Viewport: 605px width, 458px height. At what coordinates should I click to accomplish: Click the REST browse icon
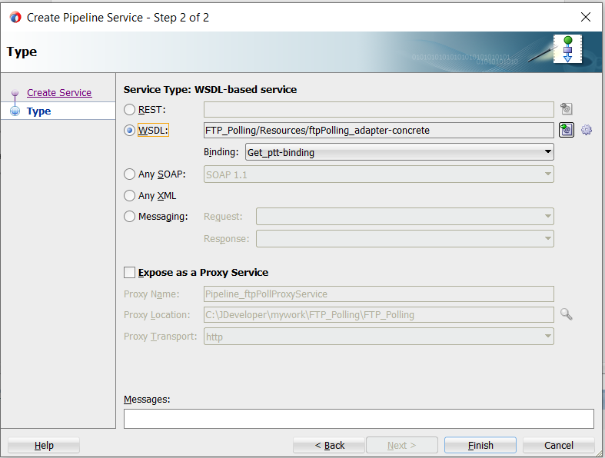click(567, 109)
